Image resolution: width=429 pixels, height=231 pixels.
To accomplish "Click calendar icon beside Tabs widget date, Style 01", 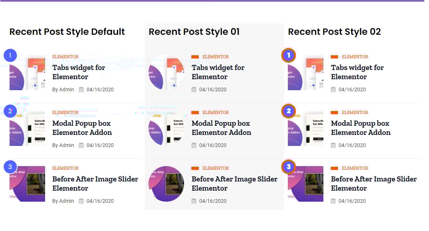I will [194, 89].
